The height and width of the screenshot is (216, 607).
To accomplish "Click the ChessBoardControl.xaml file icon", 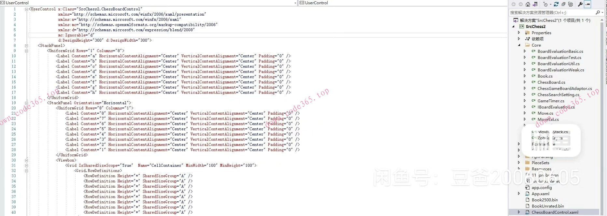I will click(528, 212).
